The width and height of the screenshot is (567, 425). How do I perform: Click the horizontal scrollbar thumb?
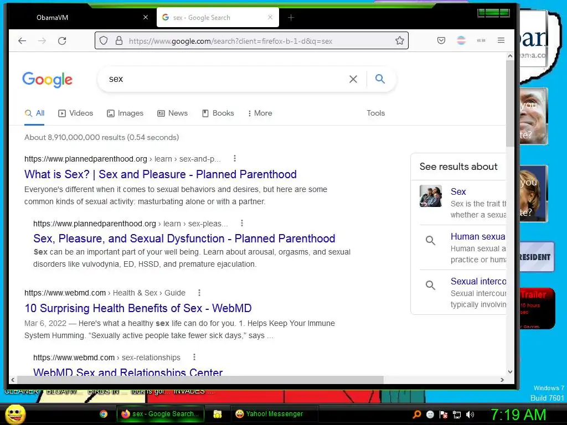(x=200, y=380)
